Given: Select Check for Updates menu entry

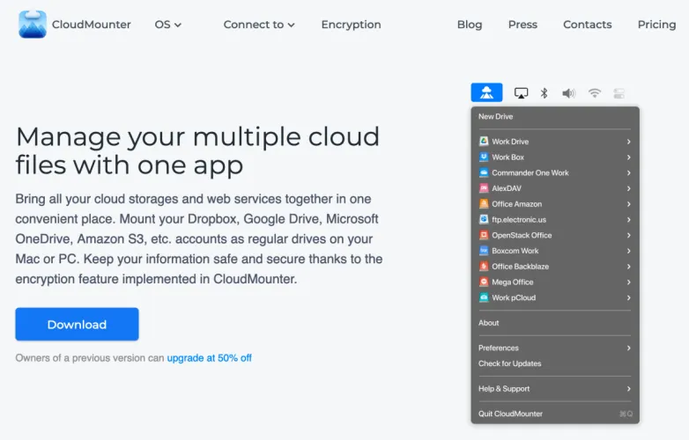Looking at the screenshot, I should click(x=510, y=363).
